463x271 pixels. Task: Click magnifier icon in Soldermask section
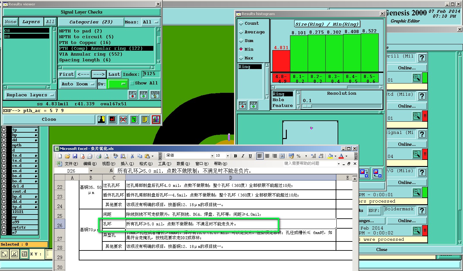(417, 231)
